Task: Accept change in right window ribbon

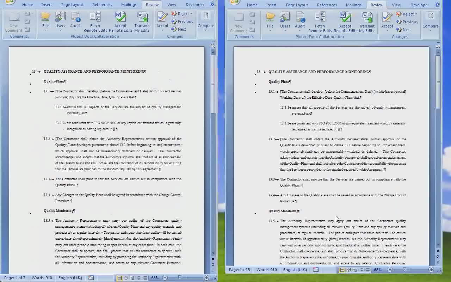Action: (387, 21)
